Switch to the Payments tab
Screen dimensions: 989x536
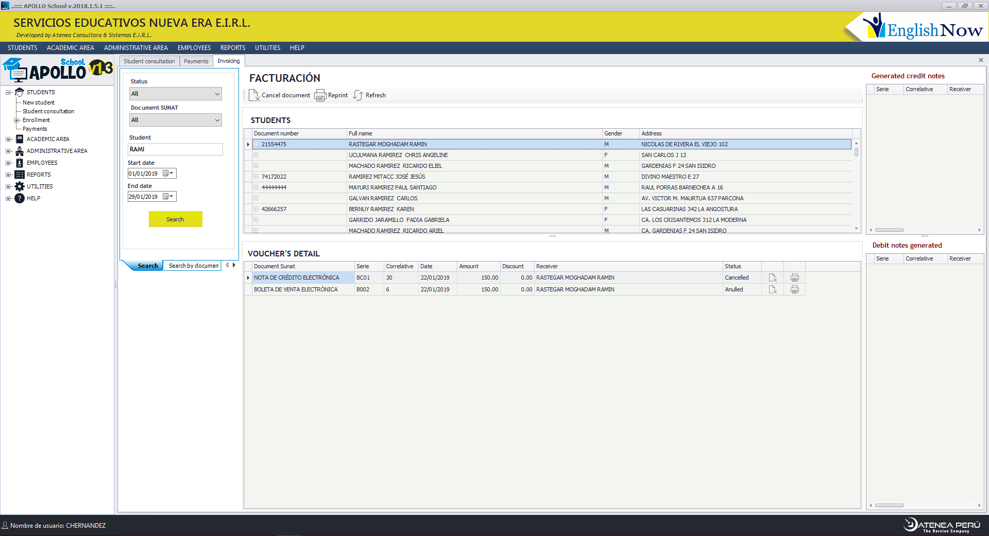[x=196, y=61]
